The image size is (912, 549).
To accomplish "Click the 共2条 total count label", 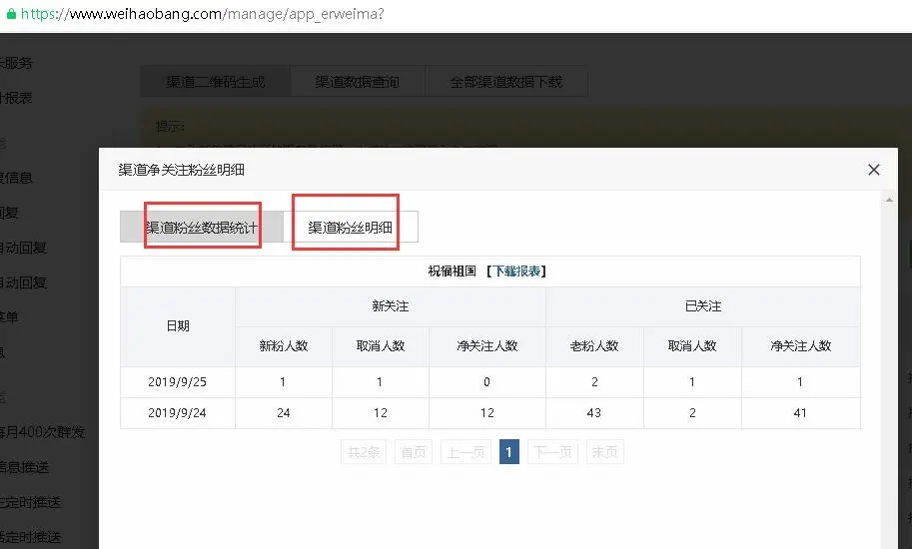I will coord(364,452).
